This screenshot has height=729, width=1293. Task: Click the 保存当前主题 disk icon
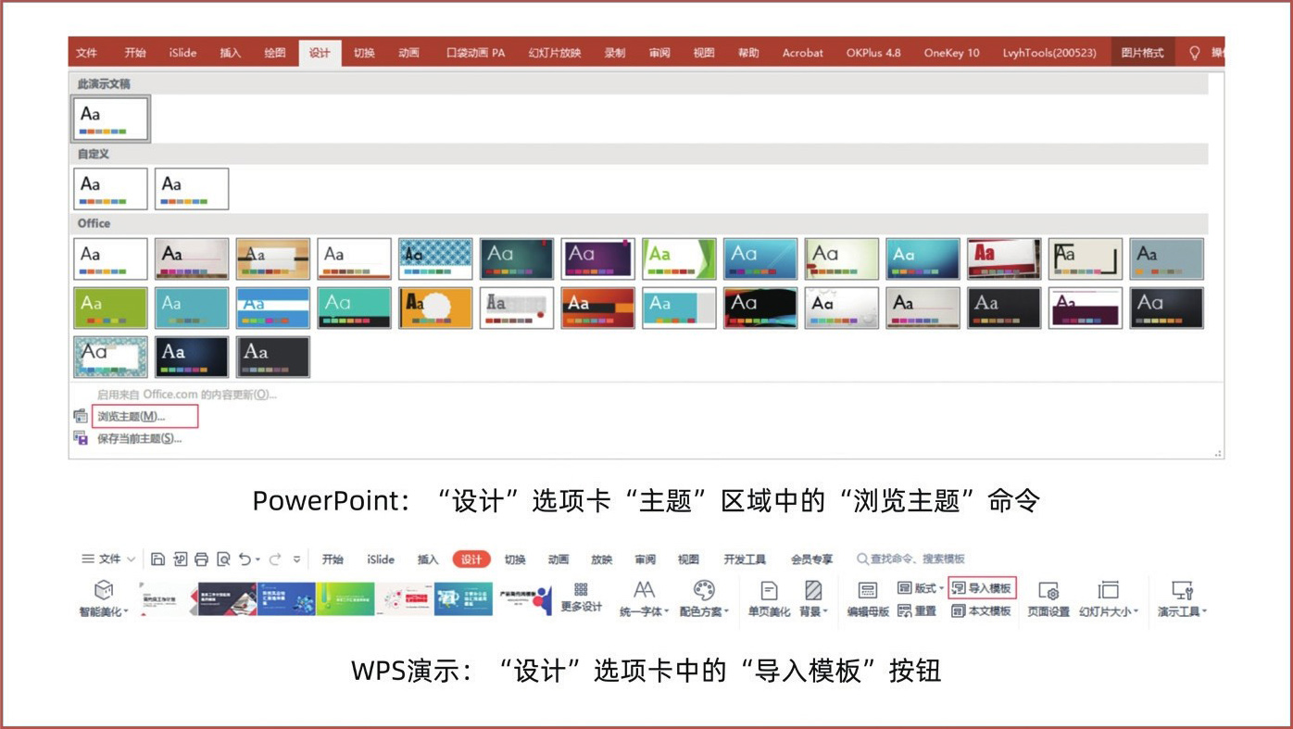pos(81,438)
